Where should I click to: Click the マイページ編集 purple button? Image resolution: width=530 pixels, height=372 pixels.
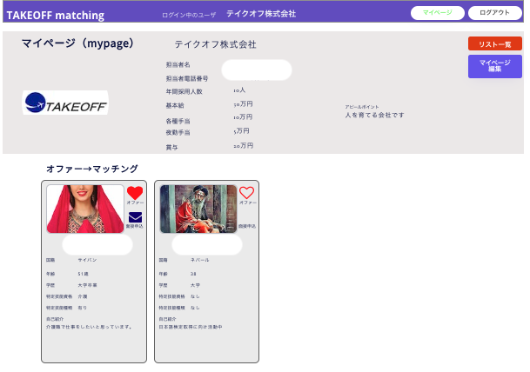pos(494,66)
